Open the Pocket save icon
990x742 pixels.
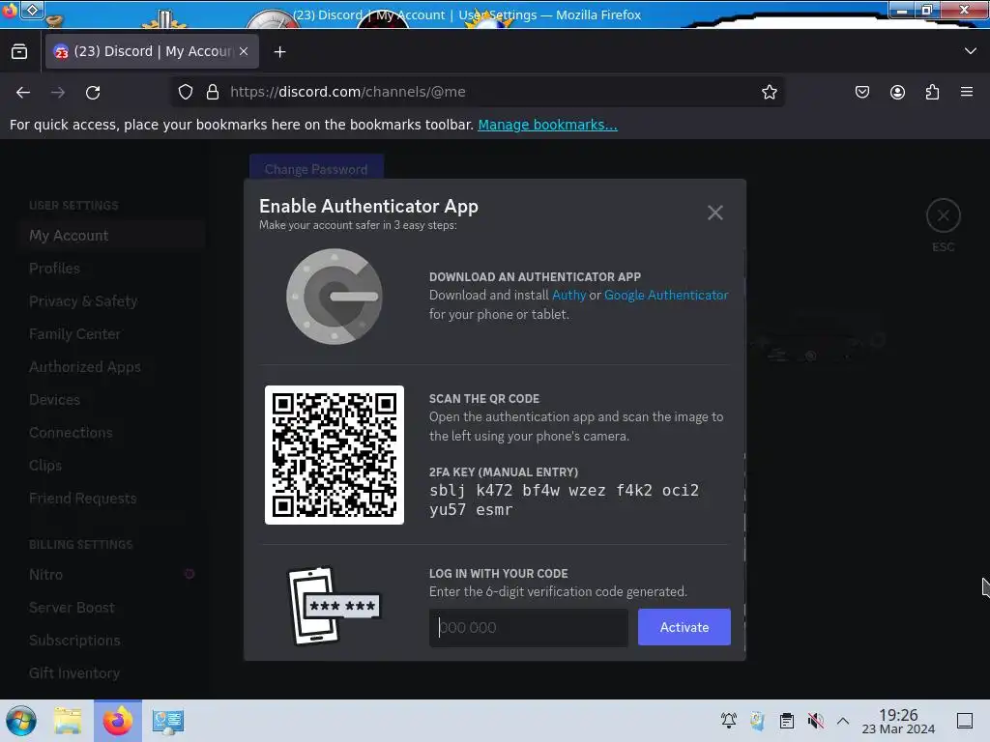[x=861, y=92]
